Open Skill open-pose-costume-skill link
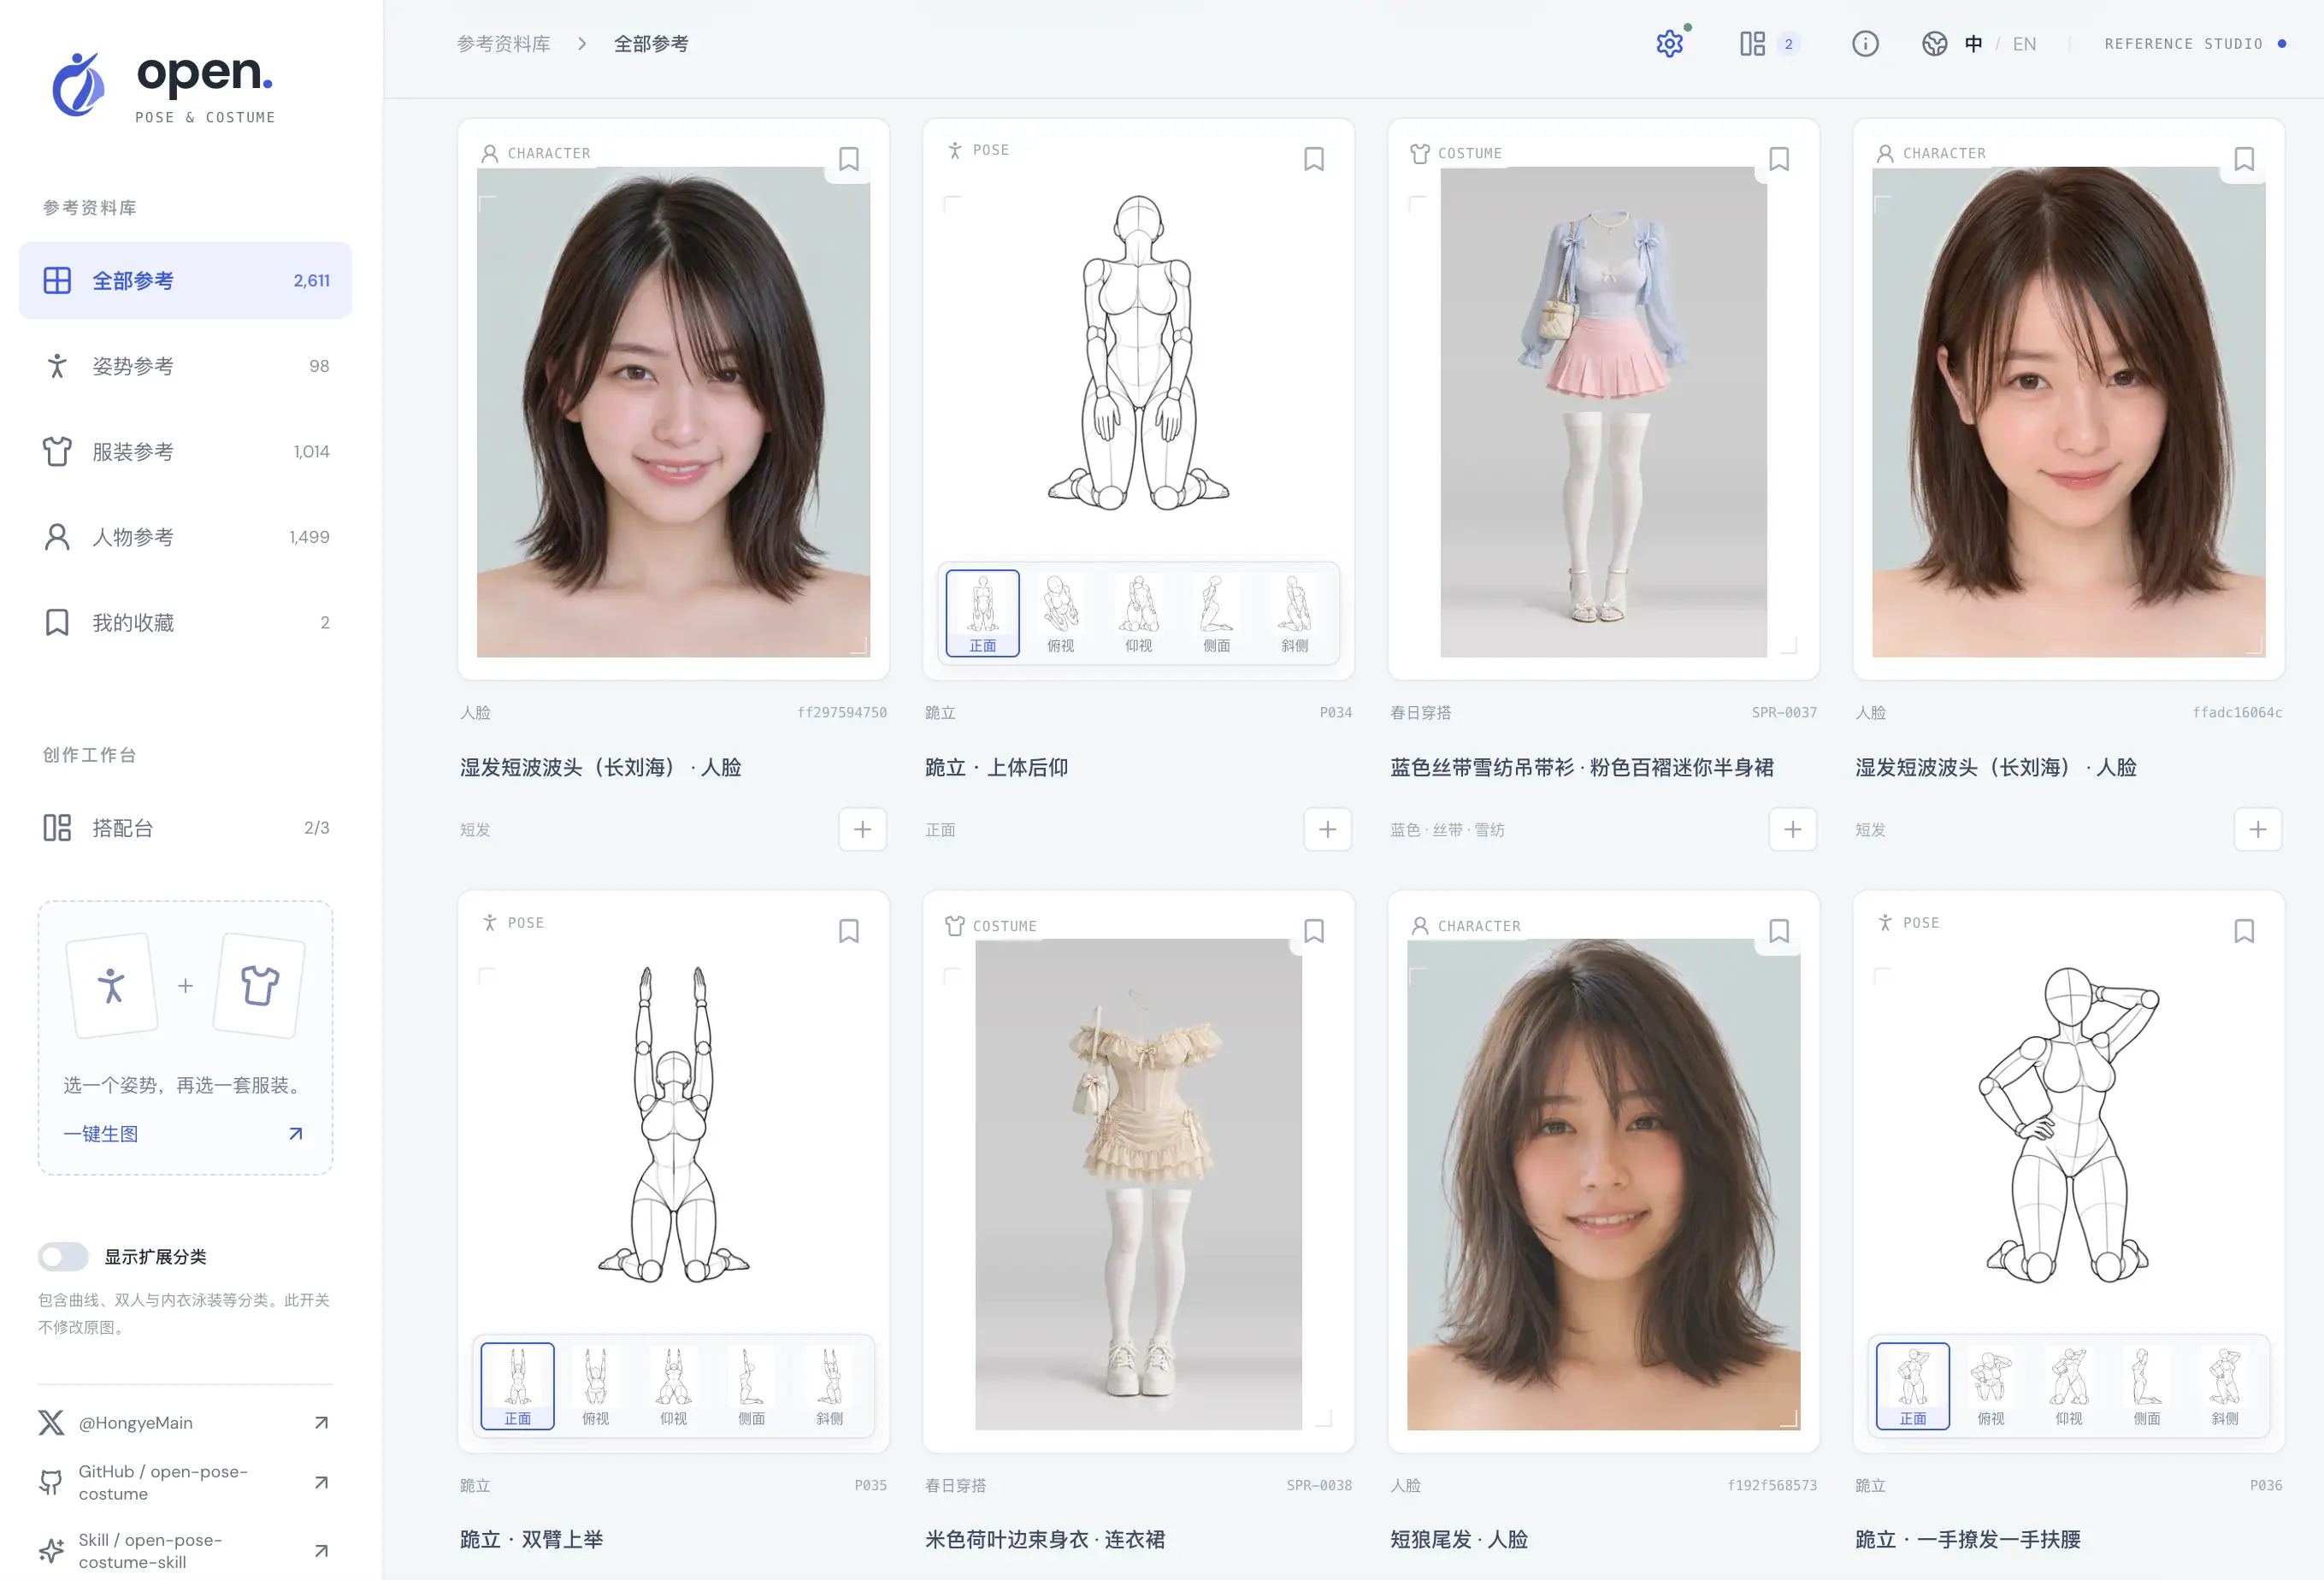Viewport: 2324px width, 1580px height. pyautogui.click(x=185, y=1550)
